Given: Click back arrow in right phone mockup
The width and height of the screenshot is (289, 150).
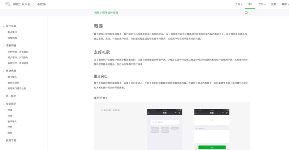Looking at the screenshot, I should 196,113.
